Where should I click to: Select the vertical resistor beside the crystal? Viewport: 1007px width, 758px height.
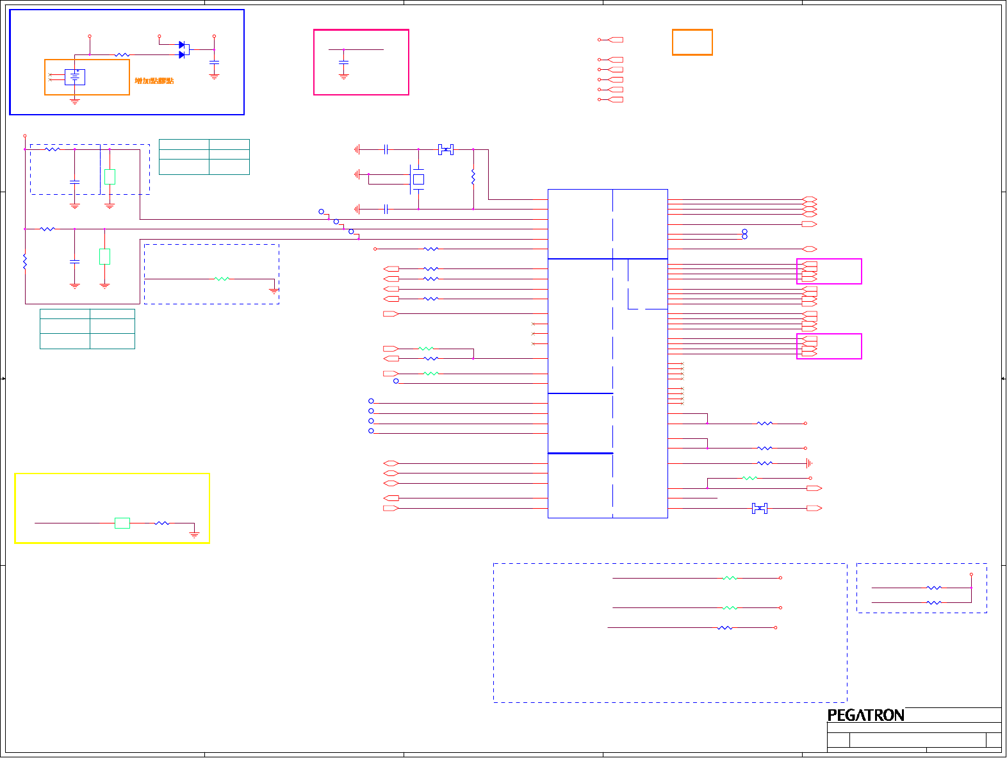[x=473, y=177]
